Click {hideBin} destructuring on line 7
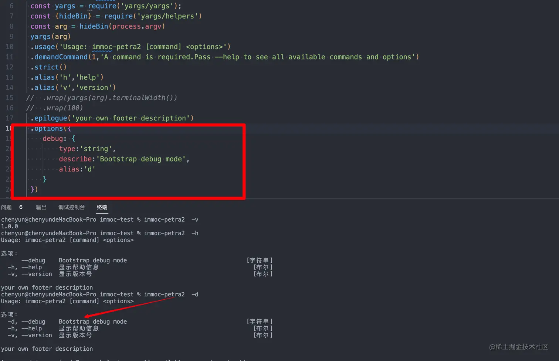Image resolution: width=559 pixels, height=361 pixels. [x=73, y=16]
